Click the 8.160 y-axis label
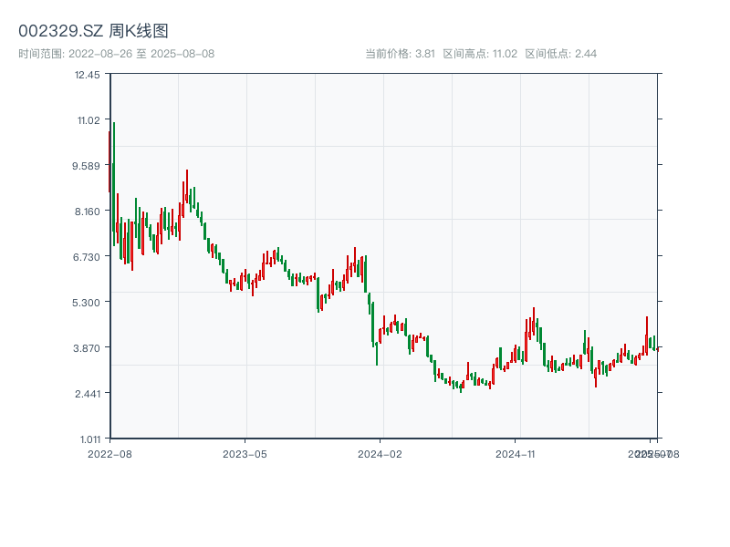Screen dimensions: 730x547 click(x=87, y=211)
